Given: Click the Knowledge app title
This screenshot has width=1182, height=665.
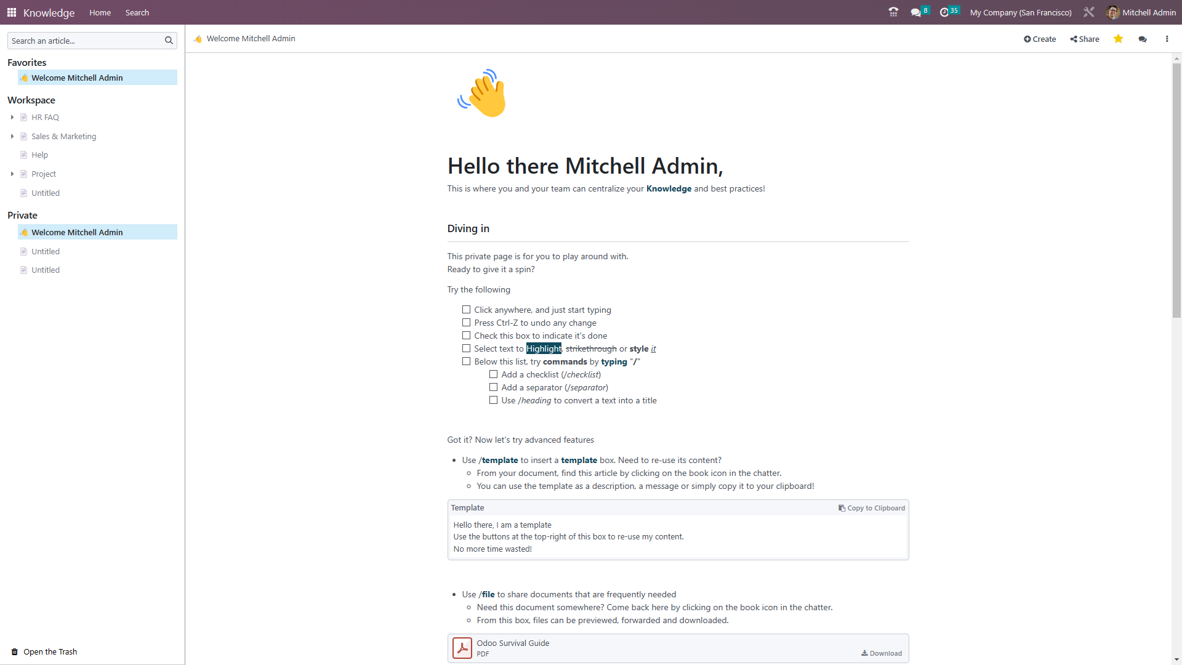Looking at the screenshot, I should [49, 12].
